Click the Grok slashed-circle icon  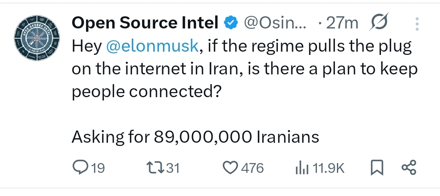point(379,23)
